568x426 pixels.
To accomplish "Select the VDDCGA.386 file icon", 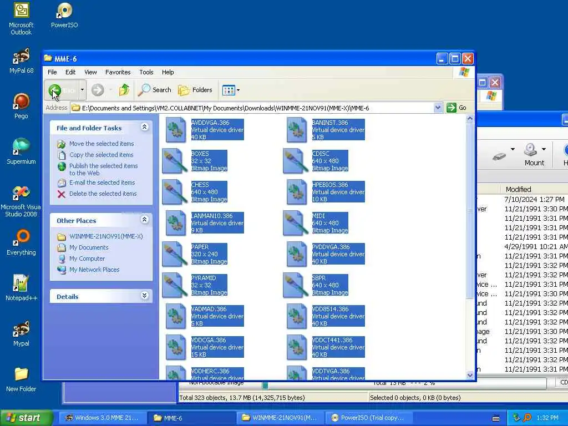I will point(175,347).
